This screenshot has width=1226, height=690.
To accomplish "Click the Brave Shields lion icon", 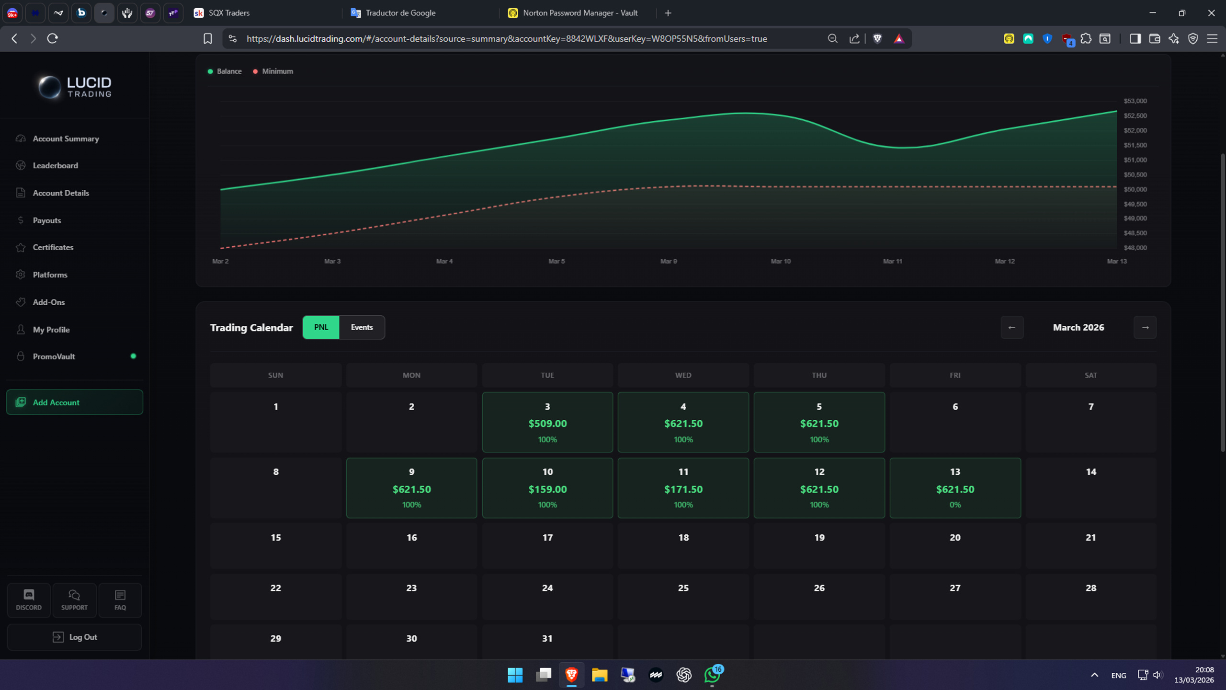I will (877, 38).
